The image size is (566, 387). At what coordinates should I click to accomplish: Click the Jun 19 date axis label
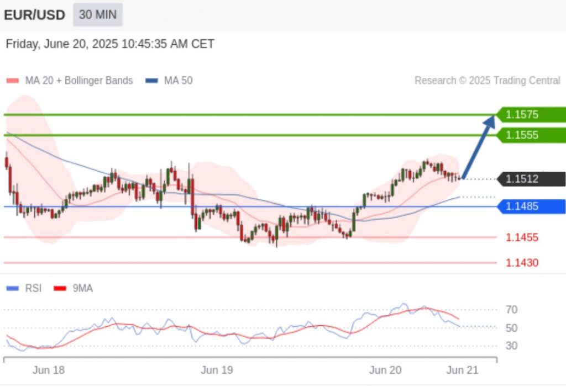click(x=217, y=370)
